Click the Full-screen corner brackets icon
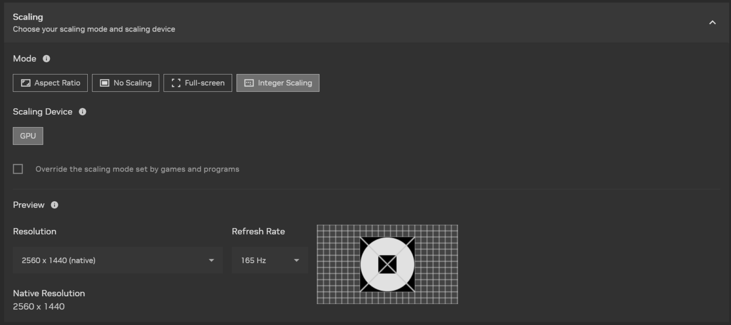This screenshot has height=325, width=731. click(176, 83)
